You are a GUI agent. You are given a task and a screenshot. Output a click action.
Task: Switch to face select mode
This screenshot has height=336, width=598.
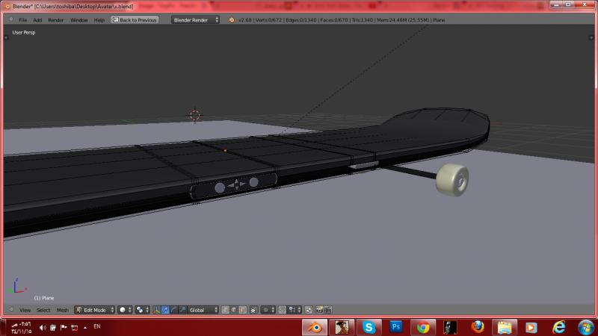(x=242, y=310)
